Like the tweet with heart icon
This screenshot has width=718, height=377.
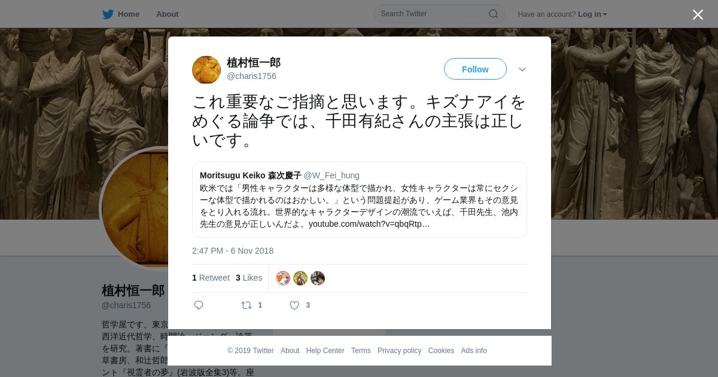294,305
